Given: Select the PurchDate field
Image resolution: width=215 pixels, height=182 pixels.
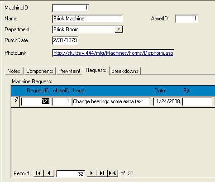Looking at the screenshot, I should [65, 40].
